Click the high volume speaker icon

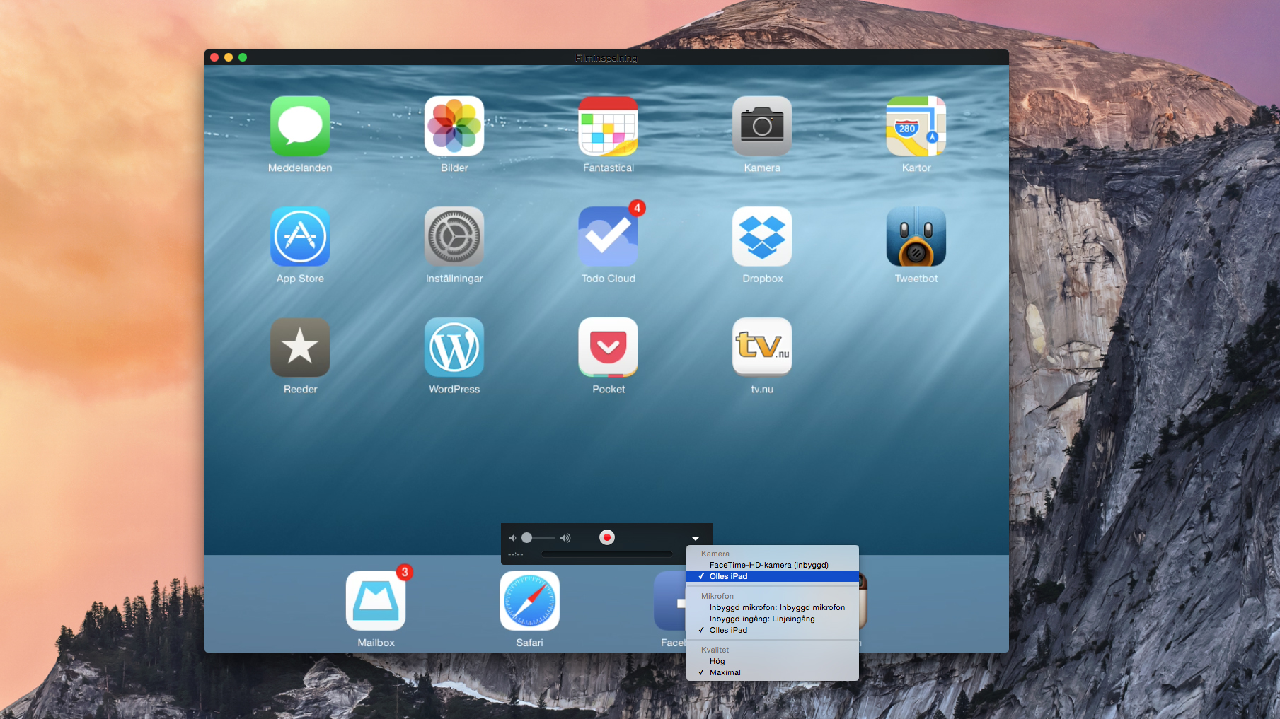565,538
